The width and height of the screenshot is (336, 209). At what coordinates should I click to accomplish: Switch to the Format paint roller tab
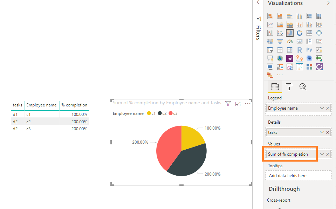point(289,87)
